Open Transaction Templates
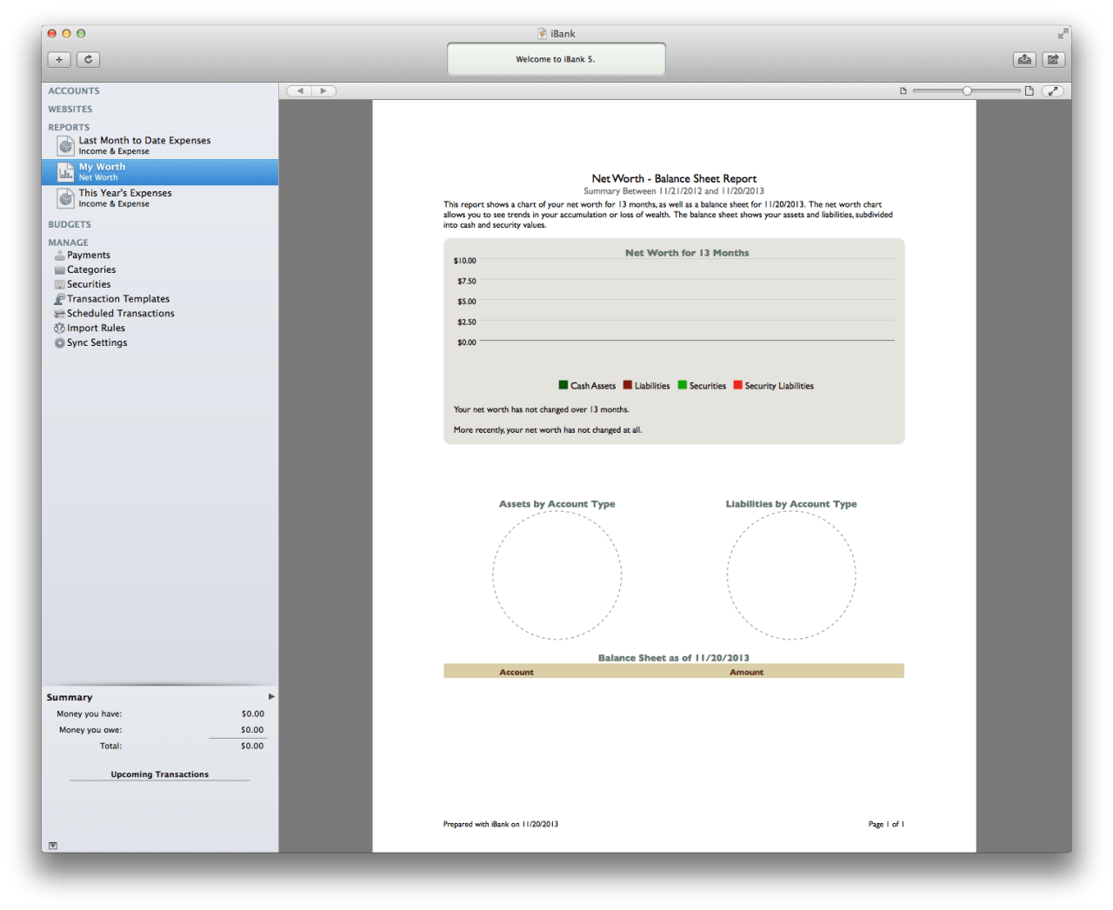 118,298
